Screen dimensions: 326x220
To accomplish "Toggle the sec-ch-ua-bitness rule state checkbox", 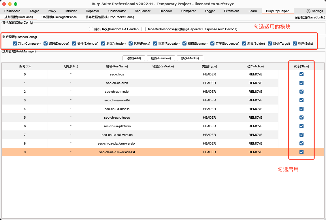I will click(x=301, y=117).
